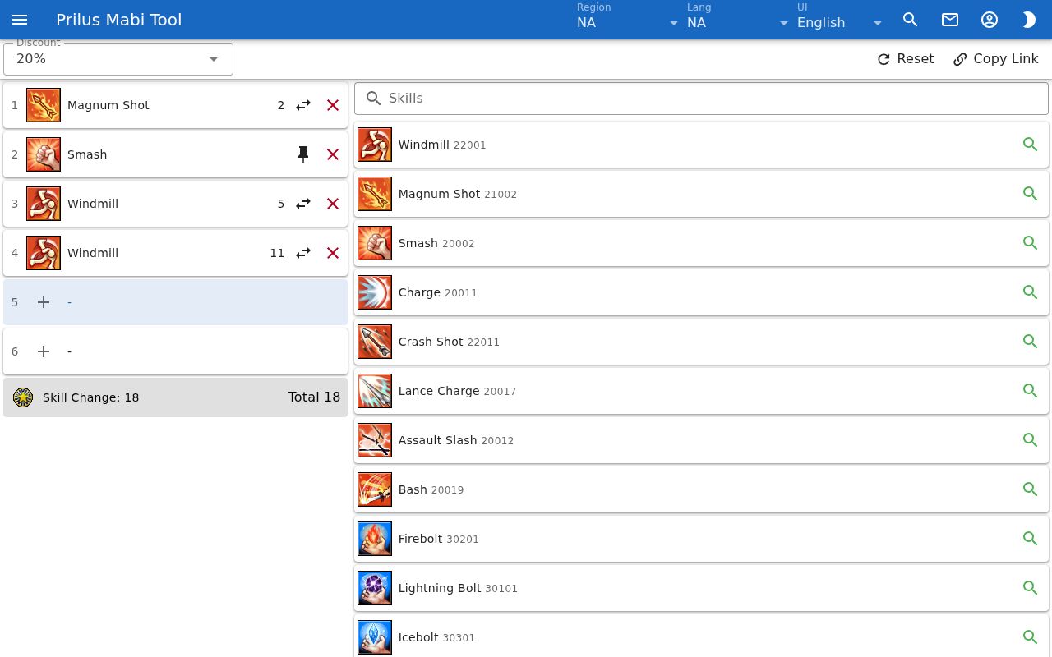Open the user account icon
This screenshot has height=657, width=1052.
[990, 20]
